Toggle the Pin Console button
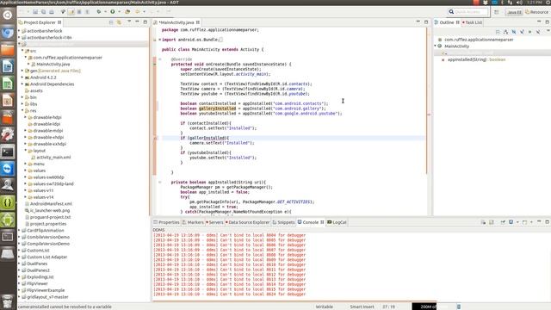Viewport: 551px width, 310px height. pyautogui.click(x=503, y=222)
